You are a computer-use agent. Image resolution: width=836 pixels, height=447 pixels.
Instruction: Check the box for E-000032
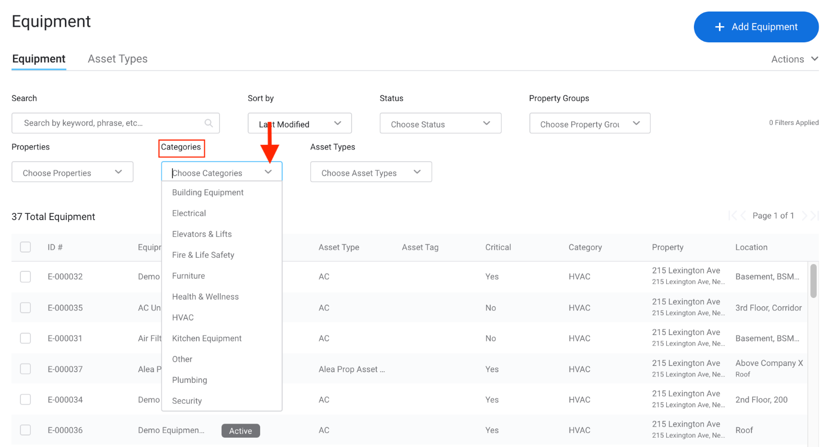26,277
